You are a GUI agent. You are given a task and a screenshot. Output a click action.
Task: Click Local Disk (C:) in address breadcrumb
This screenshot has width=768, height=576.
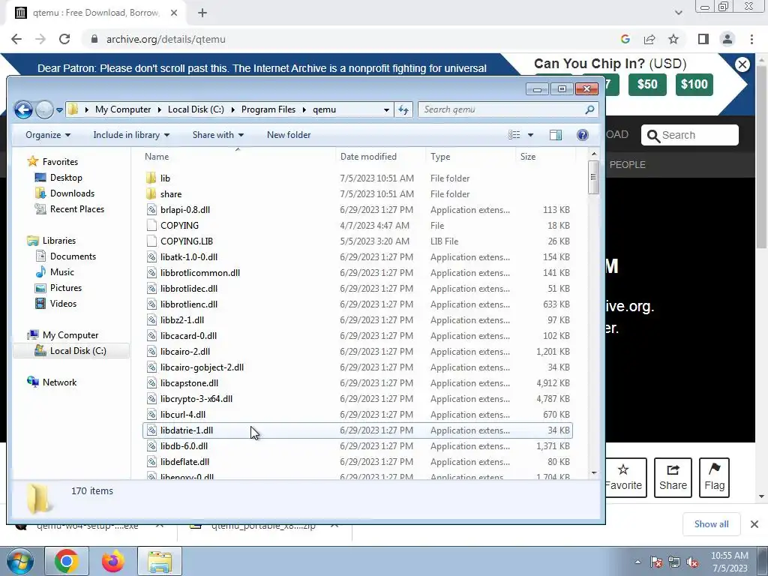pos(196,109)
